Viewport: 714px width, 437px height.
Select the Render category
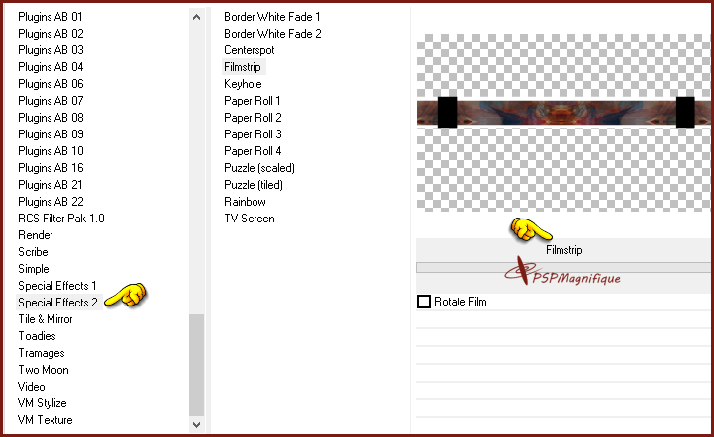pos(35,235)
